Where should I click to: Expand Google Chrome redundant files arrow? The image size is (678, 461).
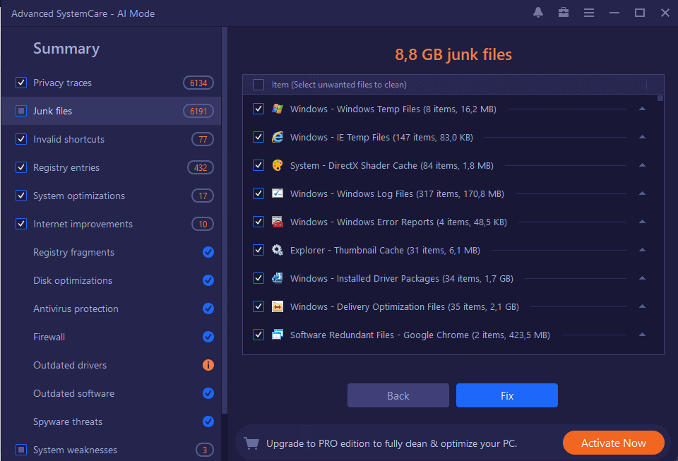642,335
